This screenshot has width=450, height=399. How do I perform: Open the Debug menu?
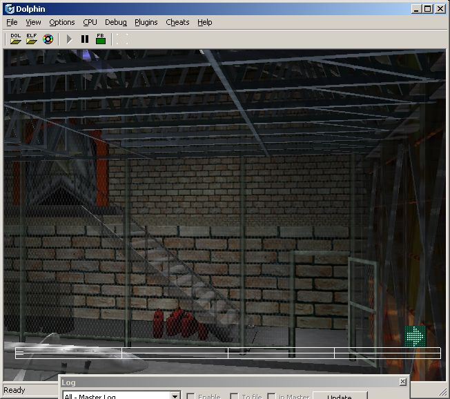point(116,22)
